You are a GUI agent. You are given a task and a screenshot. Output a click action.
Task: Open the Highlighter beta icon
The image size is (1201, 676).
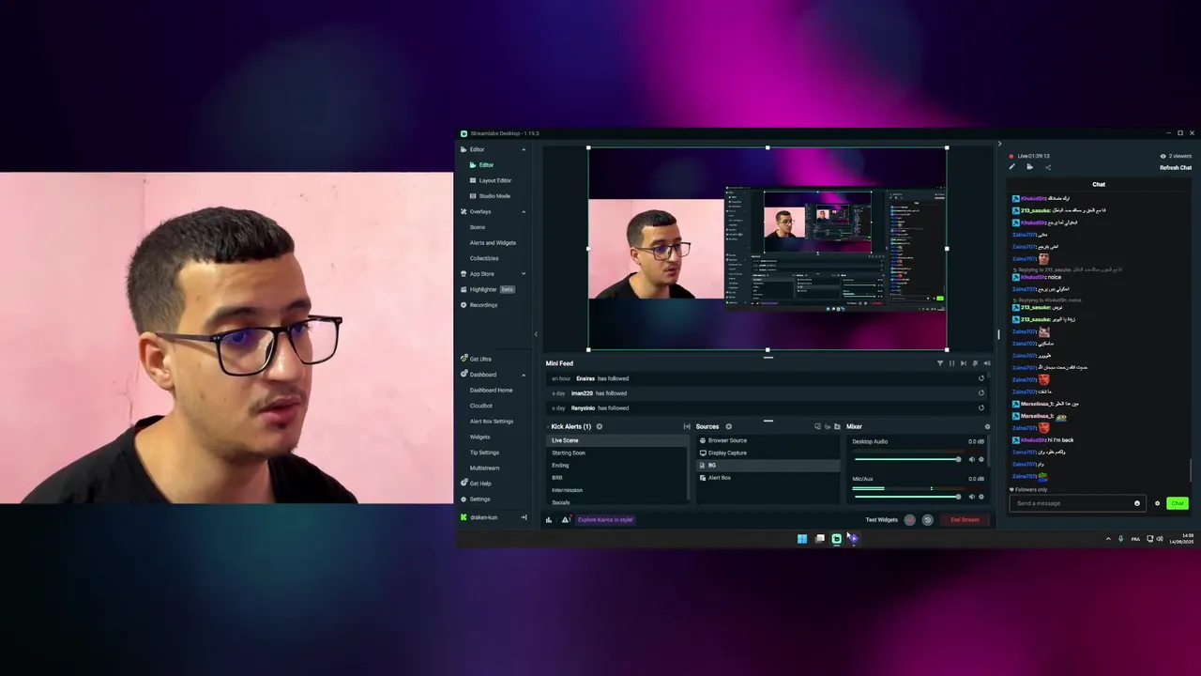point(464,289)
